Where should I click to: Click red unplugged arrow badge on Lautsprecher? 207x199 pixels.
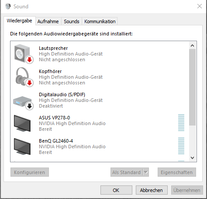click(x=30, y=59)
